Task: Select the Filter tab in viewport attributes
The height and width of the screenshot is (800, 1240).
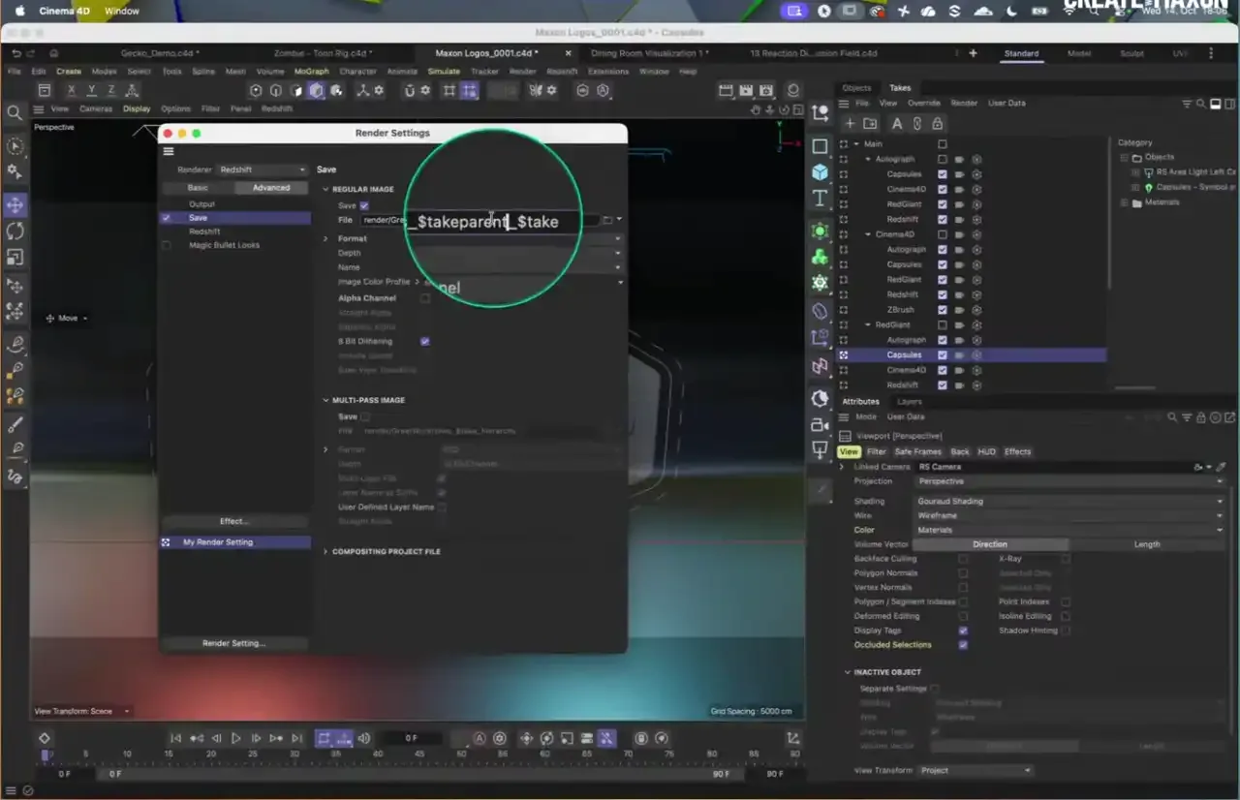Action: pyautogui.click(x=877, y=452)
